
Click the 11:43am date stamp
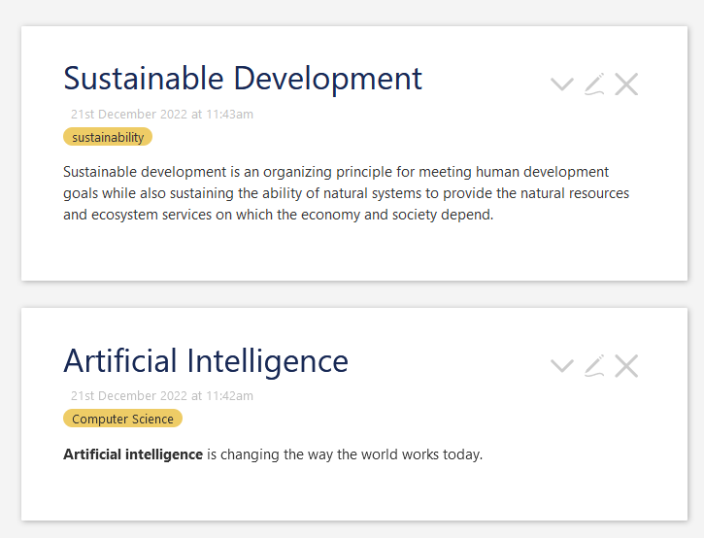click(162, 114)
